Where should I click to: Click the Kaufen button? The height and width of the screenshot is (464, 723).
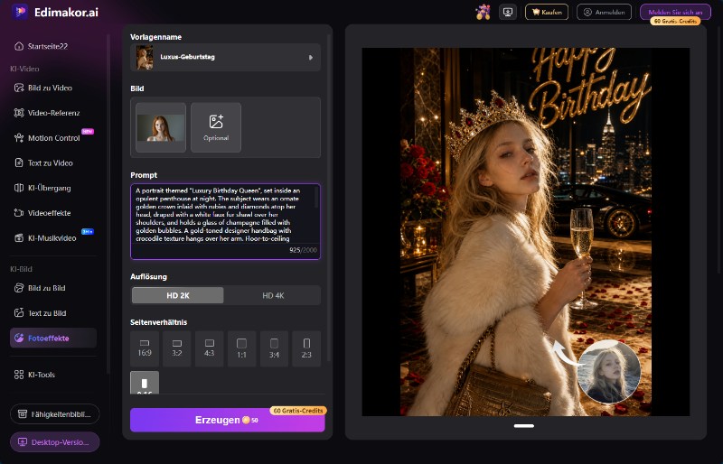click(x=547, y=12)
